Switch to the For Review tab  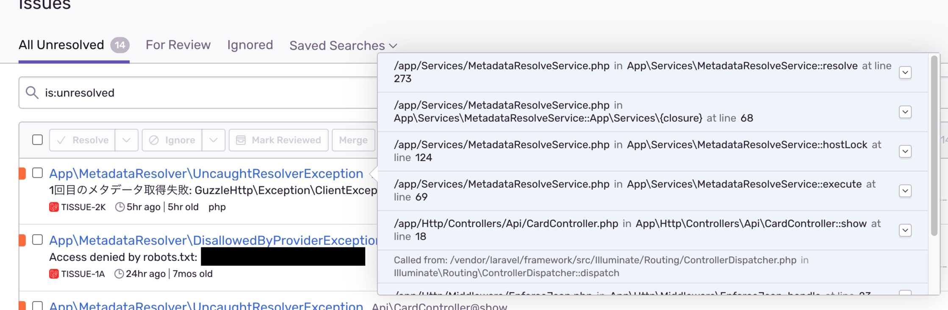(x=178, y=45)
